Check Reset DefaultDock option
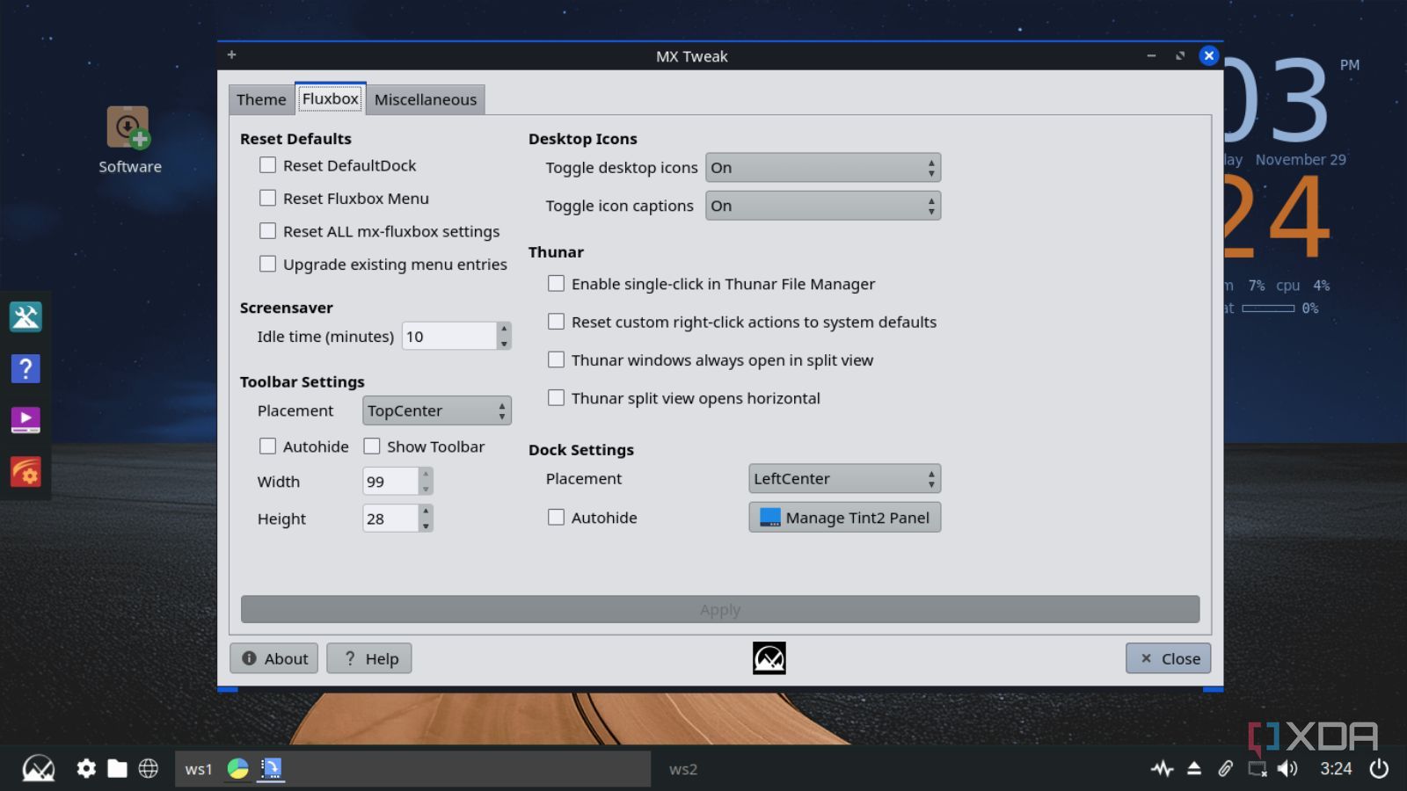The height and width of the screenshot is (791, 1407). pyautogui.click(x=268, y=165)
